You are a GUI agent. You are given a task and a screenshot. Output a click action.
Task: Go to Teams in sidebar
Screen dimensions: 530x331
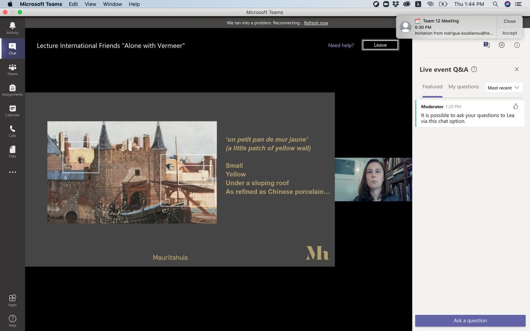[12, 69]
